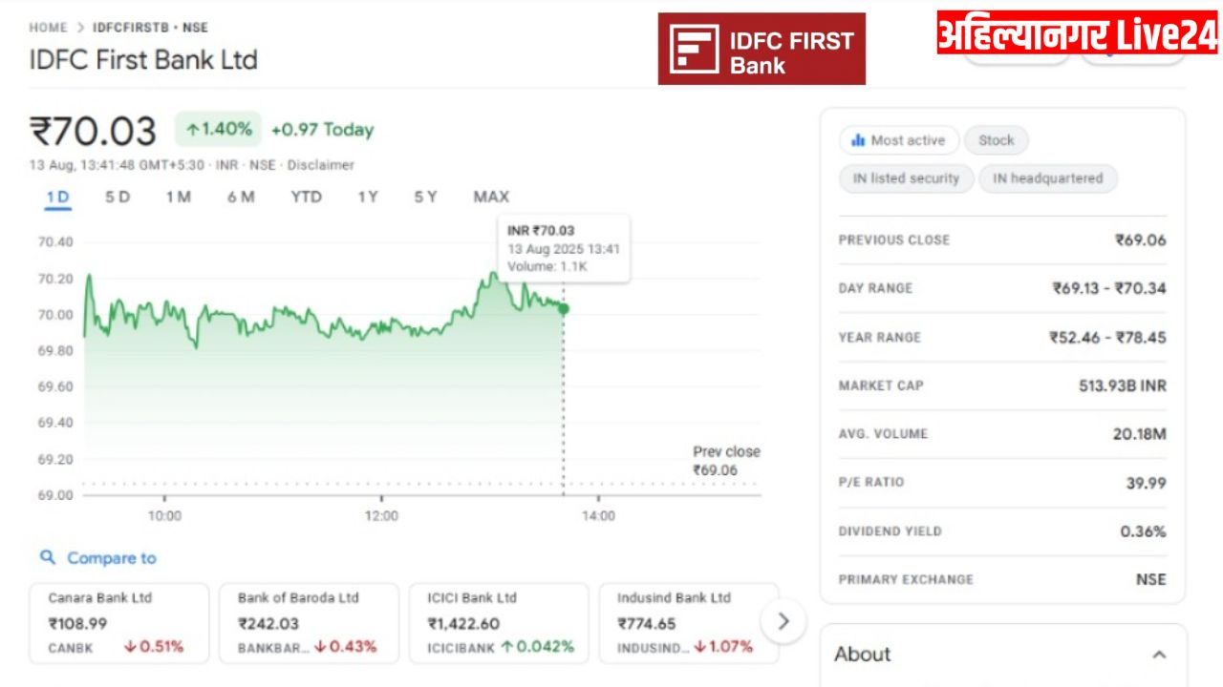
Task: Collapse the About section chevron
Action: coord(1159,655)
